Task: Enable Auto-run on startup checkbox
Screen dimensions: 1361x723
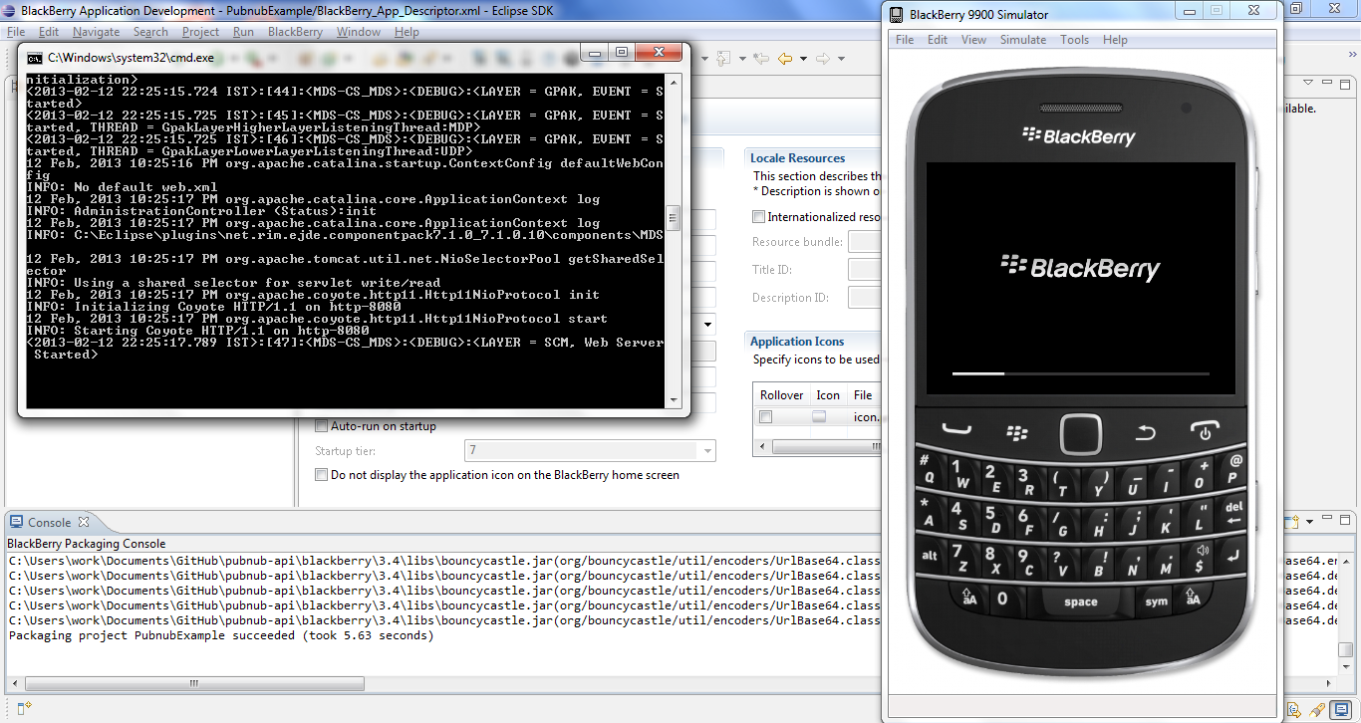Action: [x=321, y=426]
